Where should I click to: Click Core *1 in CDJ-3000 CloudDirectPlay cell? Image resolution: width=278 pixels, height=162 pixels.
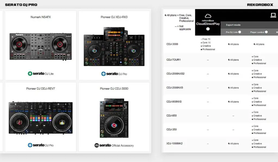click(206, 43)
